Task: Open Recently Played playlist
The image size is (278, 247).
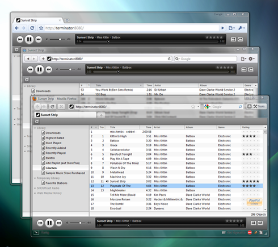Action: (x=53, y=153)
